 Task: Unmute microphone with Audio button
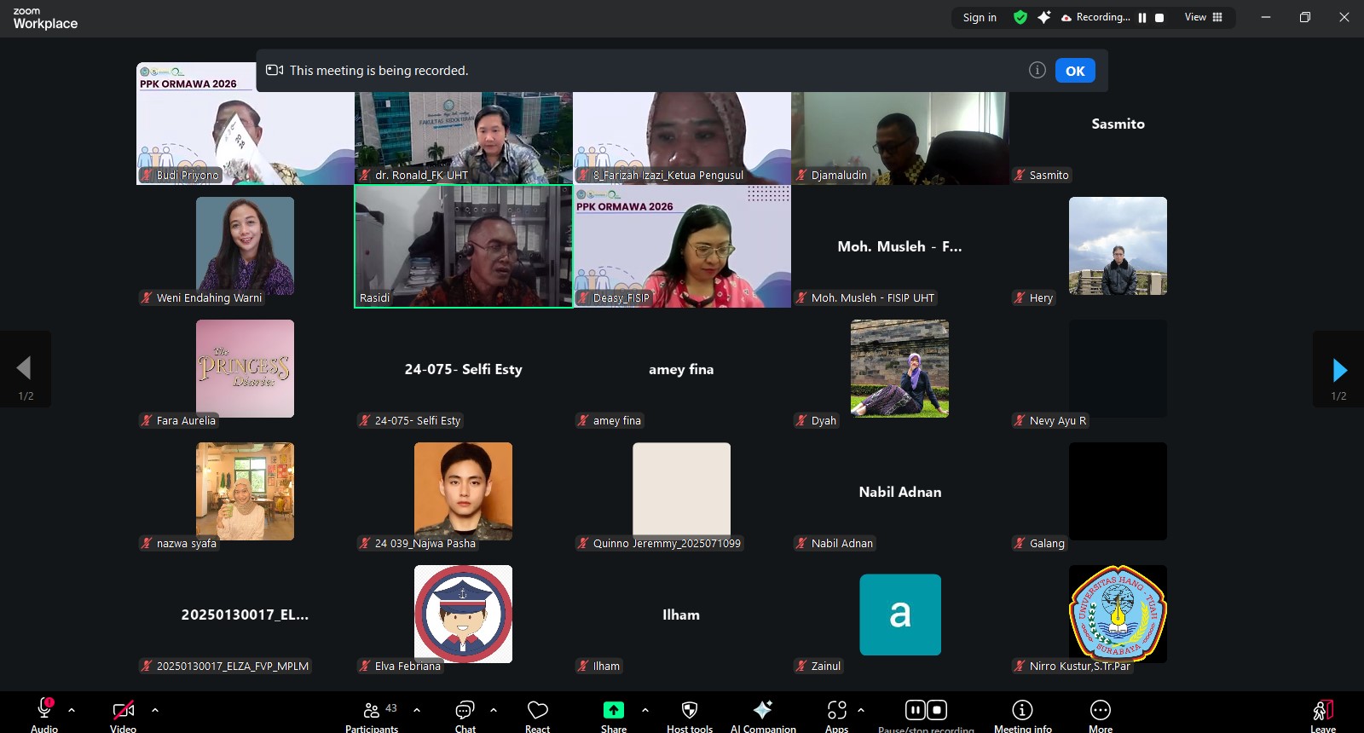(44, 711)
